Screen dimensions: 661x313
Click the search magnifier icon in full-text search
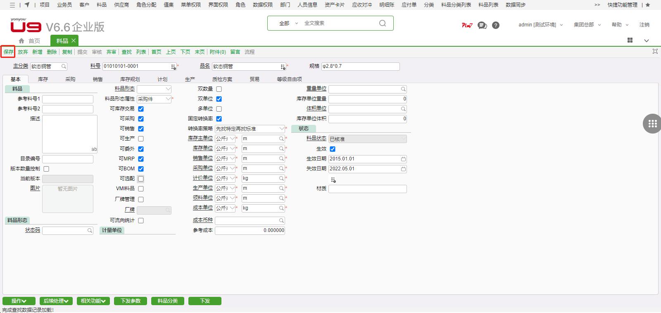pyautogui.click(x=383, y=23)
